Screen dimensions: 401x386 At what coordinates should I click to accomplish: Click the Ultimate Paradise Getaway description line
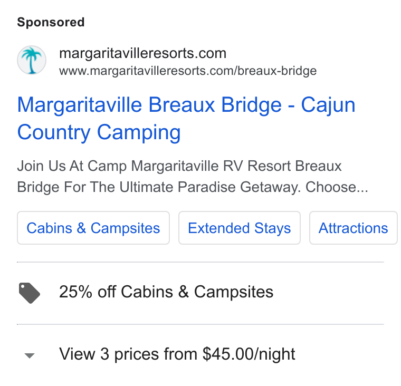pos(193,187)
